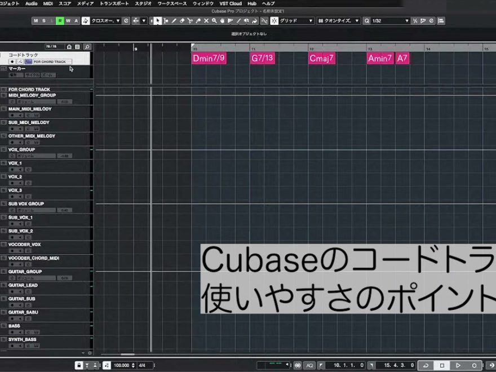Select the Play speaker tool
This screenshot has width=496, height=372.
tap(246, 21)
